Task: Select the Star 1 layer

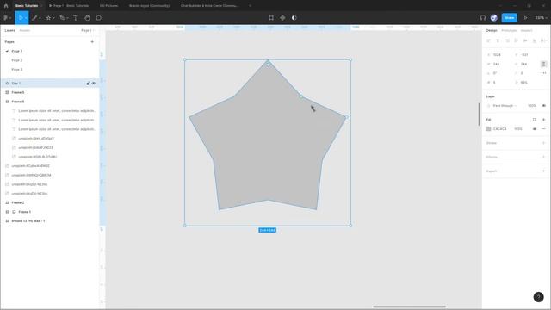Action: pos(50,84)
